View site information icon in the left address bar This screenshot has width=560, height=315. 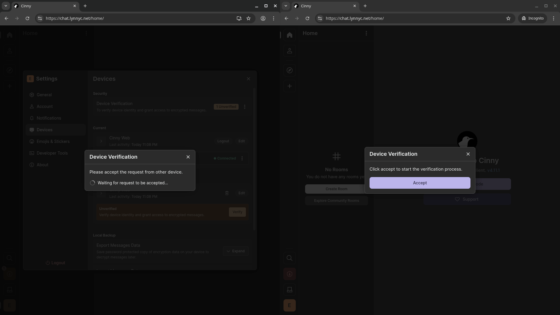(x=40, y=18)
